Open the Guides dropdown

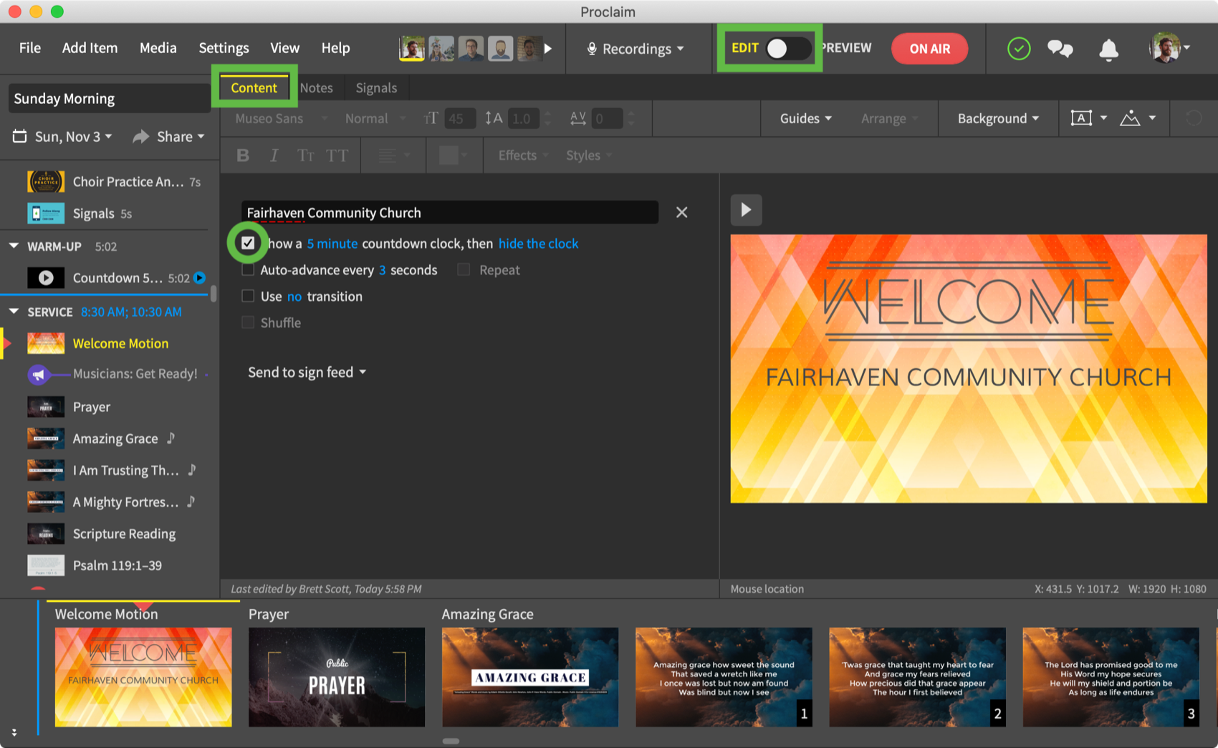806,118
